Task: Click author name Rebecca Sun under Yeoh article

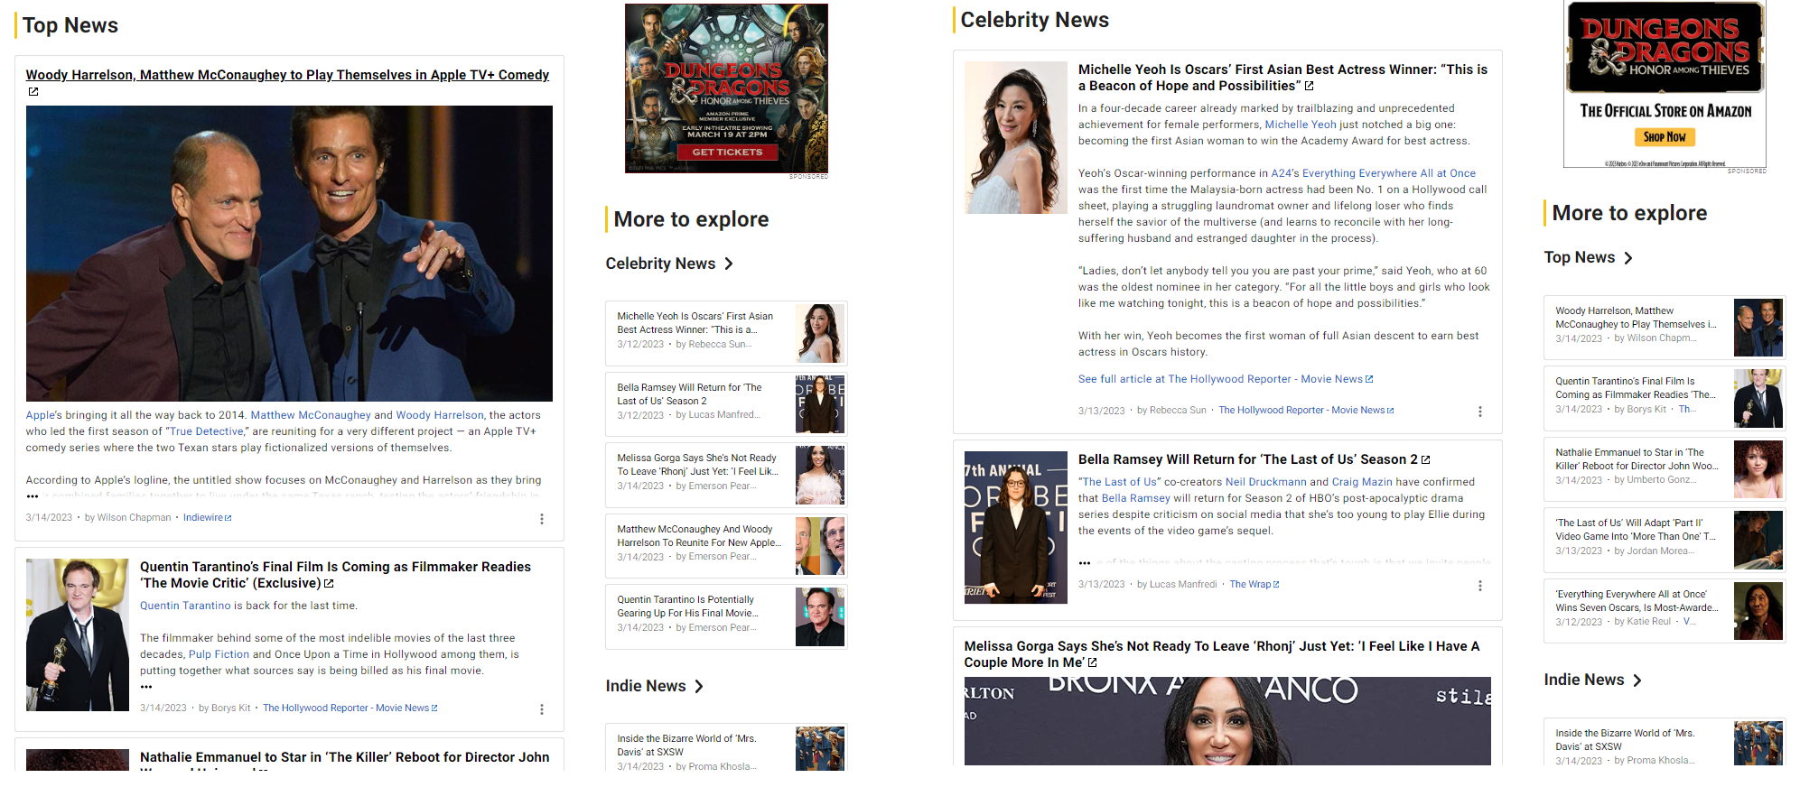Action: pos(1178,411)
